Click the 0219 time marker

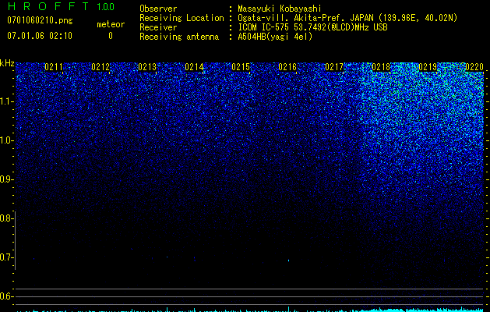(428, 67)
